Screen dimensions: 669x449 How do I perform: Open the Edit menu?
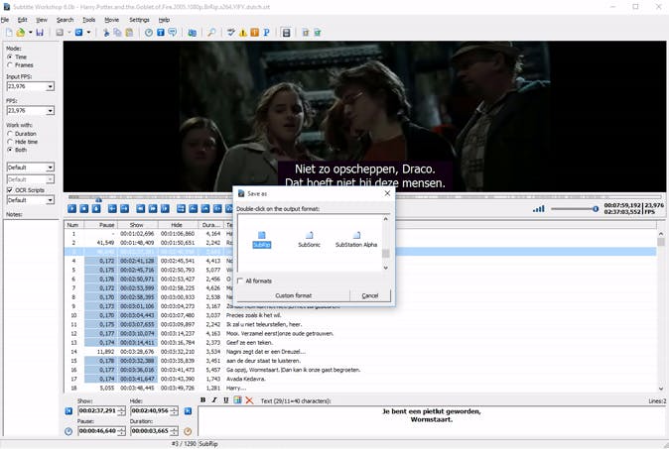[x=22, y=20]
